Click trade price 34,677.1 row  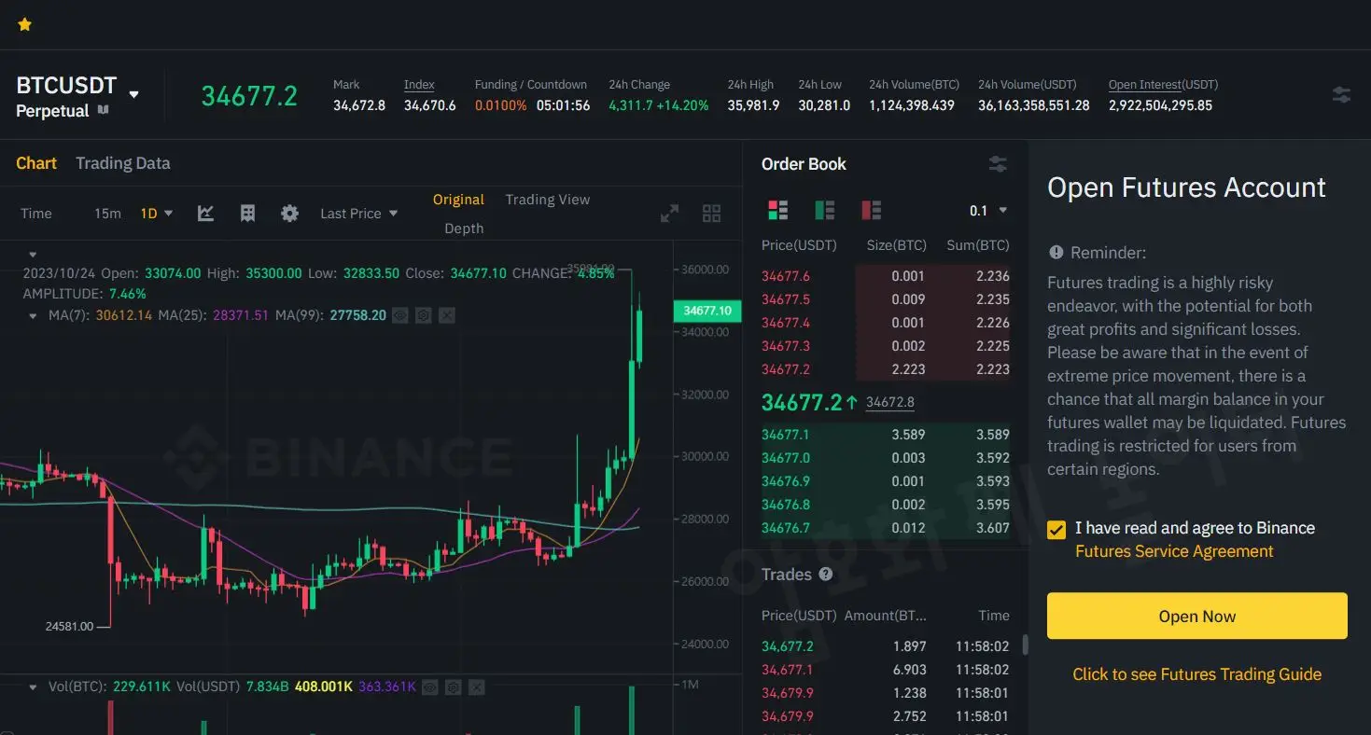(886, 670)
